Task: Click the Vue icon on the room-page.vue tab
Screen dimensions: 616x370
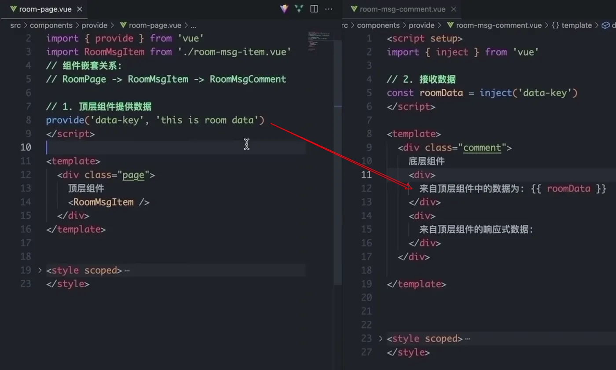Action: 13,9
